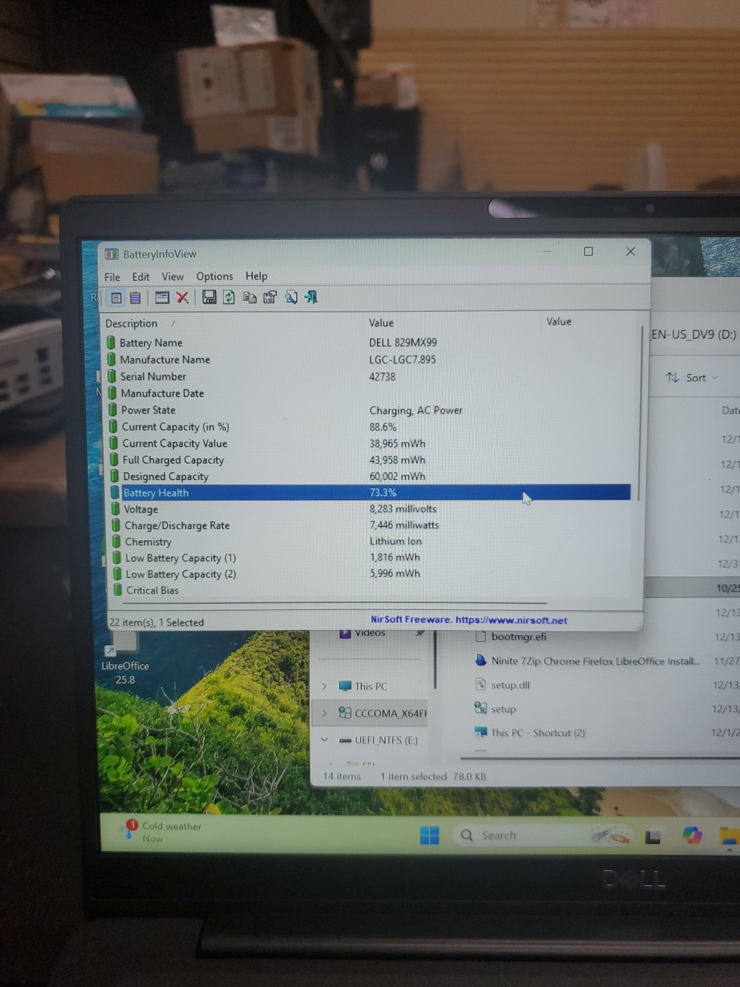Screen dimensions: 740x987
Task: Select the Power State row
Action: (370, 410)
